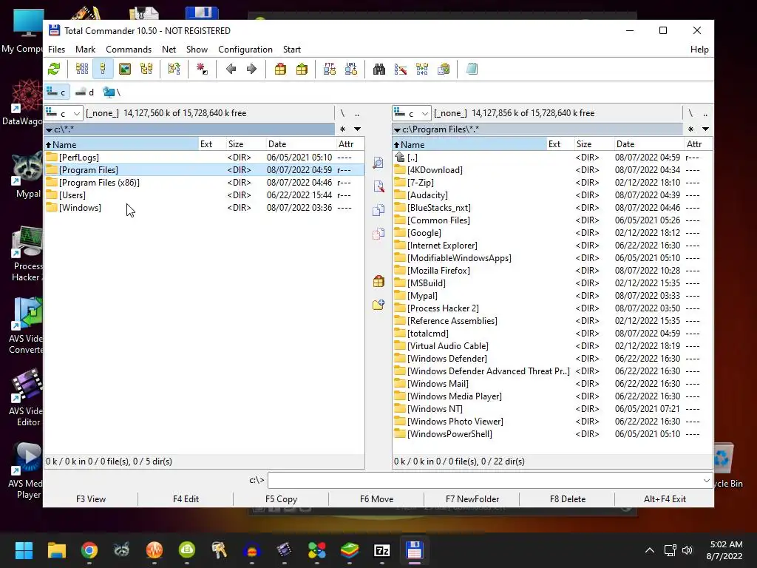The height and width of the screenshot is (568, 757).
Task: Select [Audacity] folder in right panel
Action: pos(552,195)
